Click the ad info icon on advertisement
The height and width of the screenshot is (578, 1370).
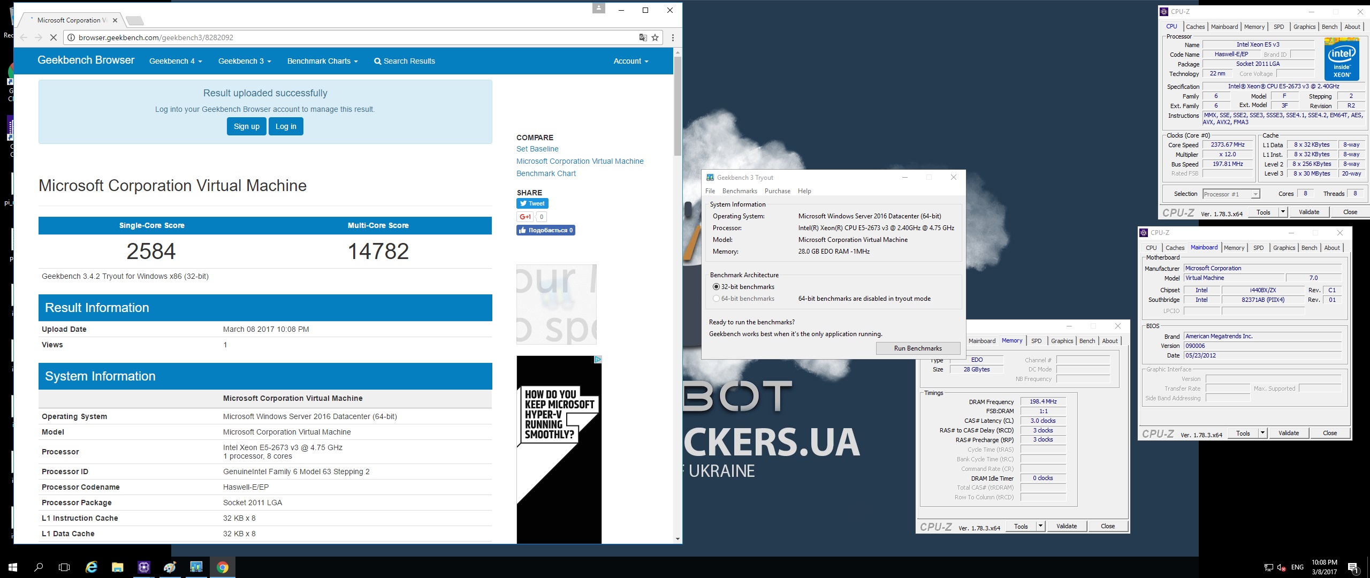598,360
